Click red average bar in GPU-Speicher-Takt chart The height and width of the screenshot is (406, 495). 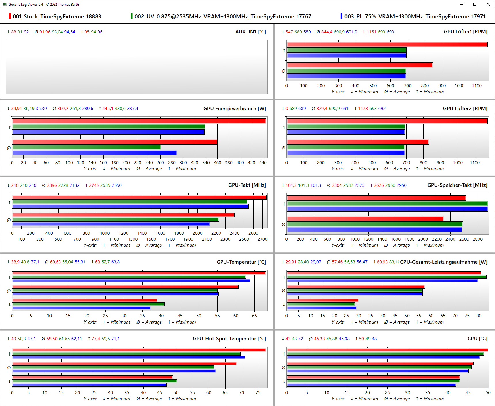pos(365,219)
